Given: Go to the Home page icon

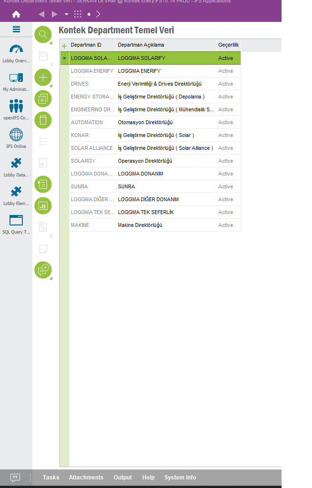Looking at the screenshot, I should (16, 14).
